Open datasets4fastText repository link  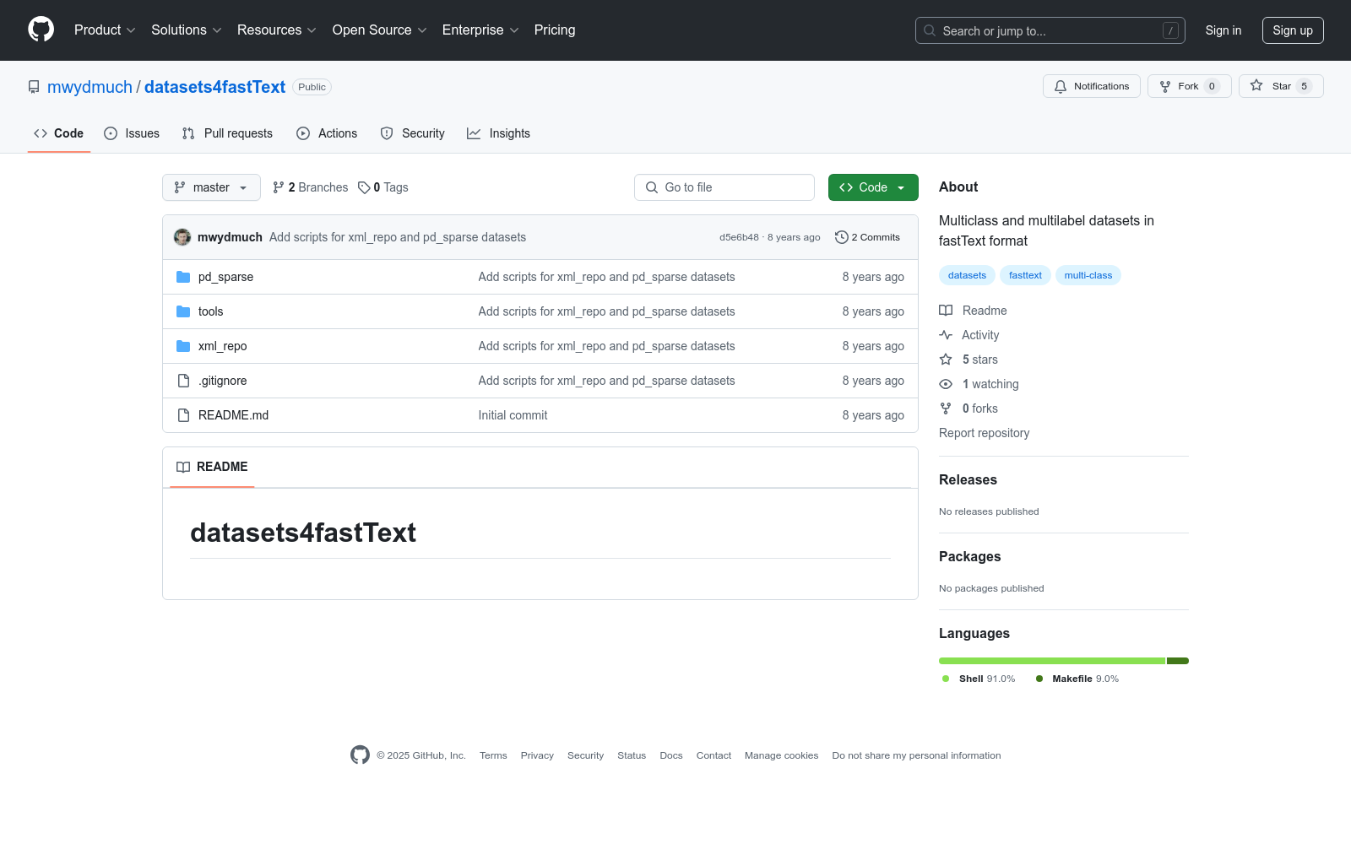[214, 87]
